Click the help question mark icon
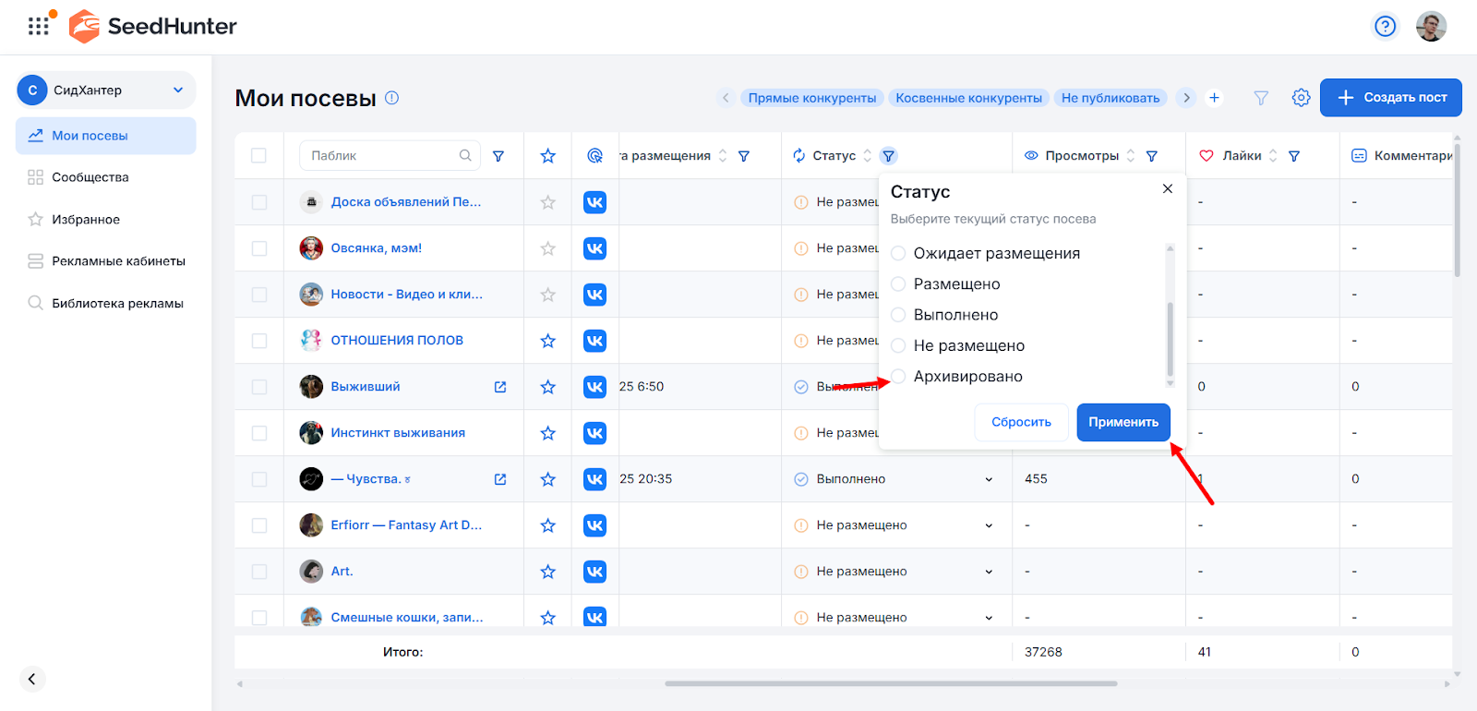This screenshot has width=1477, height=711. pos(1385,26)
